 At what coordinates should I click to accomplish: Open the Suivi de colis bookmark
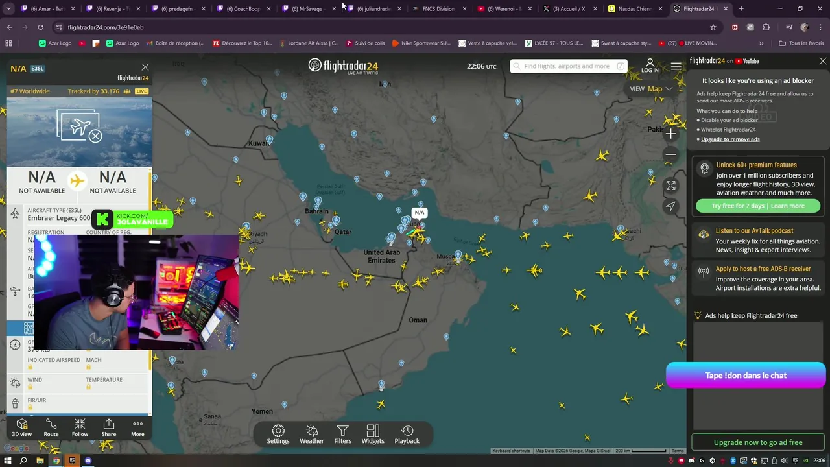click(366, 43)
